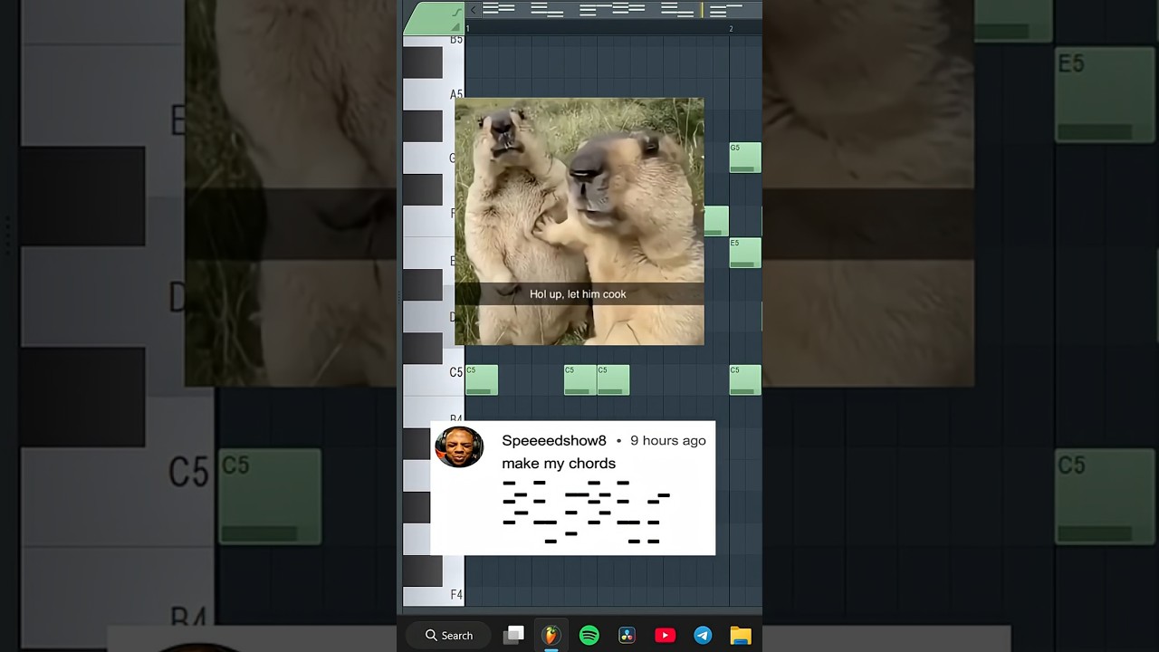Toggle the slide curve icon in piano roll
This screenshot has width=1159, height=652.
(x=455, y=12)
